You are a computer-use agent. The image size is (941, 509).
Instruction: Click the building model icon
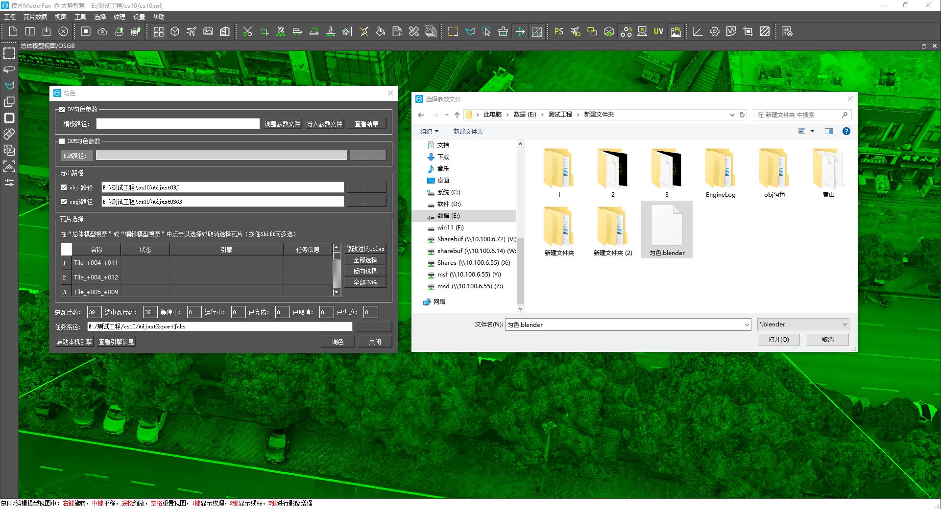[225, 32]
